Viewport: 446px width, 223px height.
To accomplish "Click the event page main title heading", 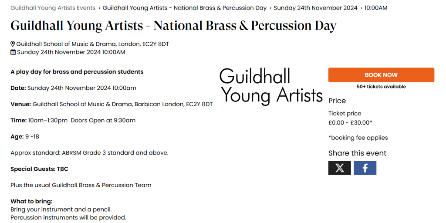I will click(173, 26).
